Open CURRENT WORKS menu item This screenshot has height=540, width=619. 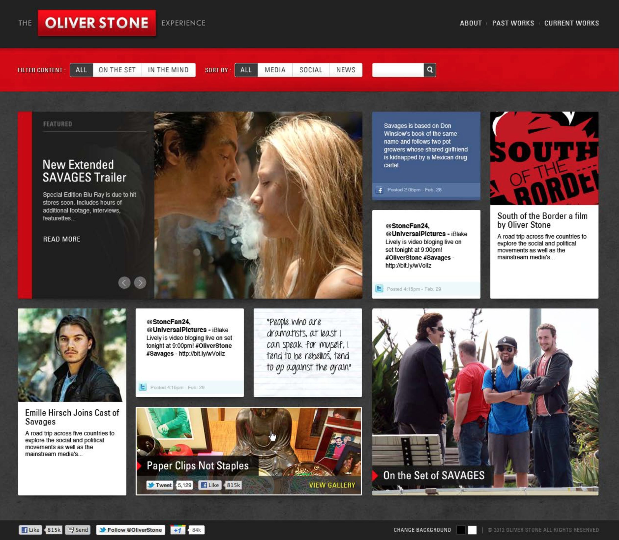point(571,23)
